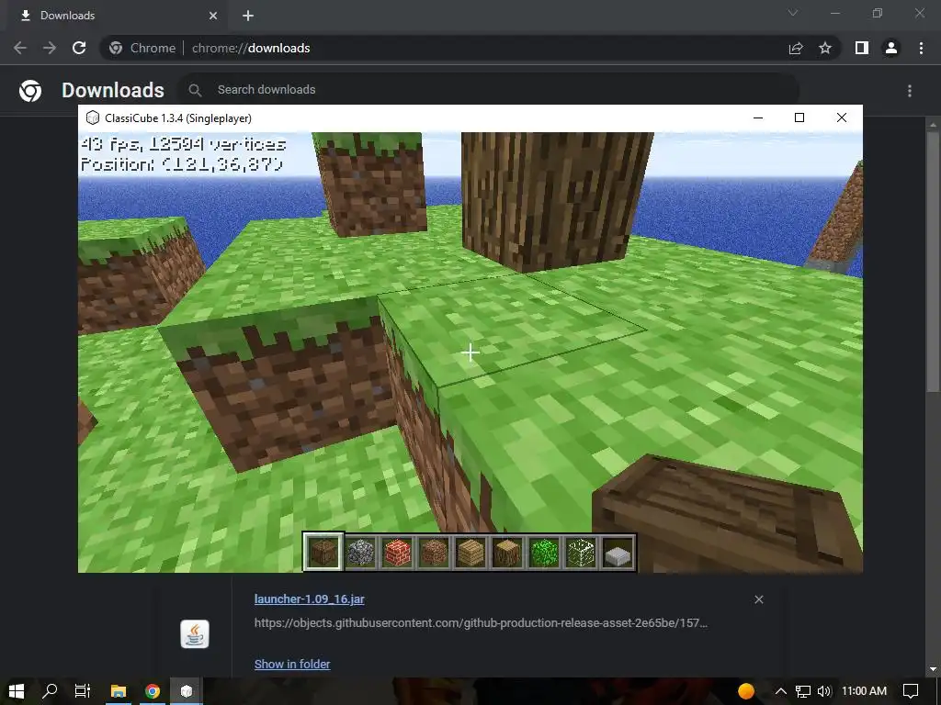Select the cobblestone block in hotbar

pyautogui.click(x=360, y=552)
